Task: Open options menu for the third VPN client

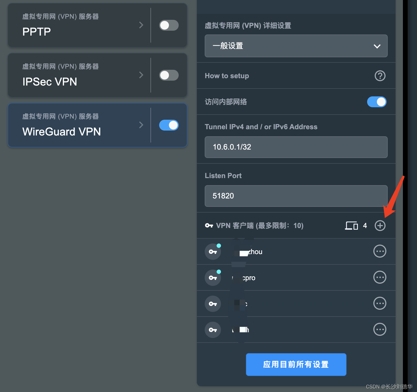Action: [x=380, y=304]
